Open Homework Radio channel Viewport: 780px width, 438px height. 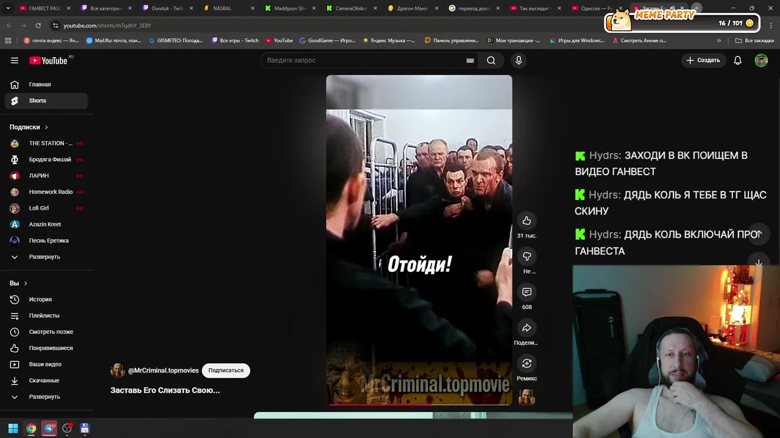click(x=46, y=192)
